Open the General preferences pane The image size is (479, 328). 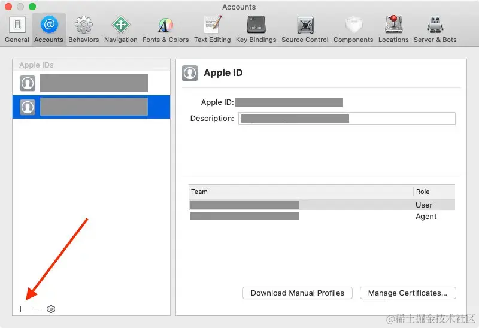(17, 29)
